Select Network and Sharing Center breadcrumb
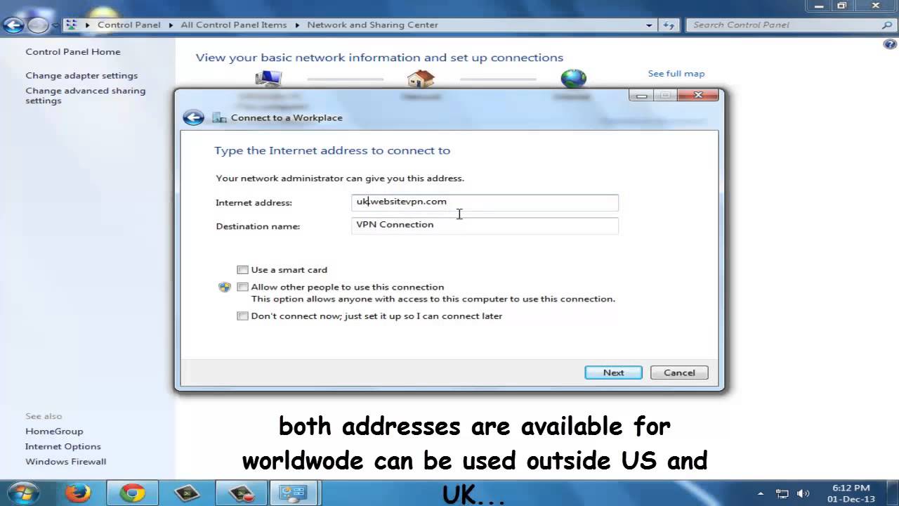 pos(372,25)
